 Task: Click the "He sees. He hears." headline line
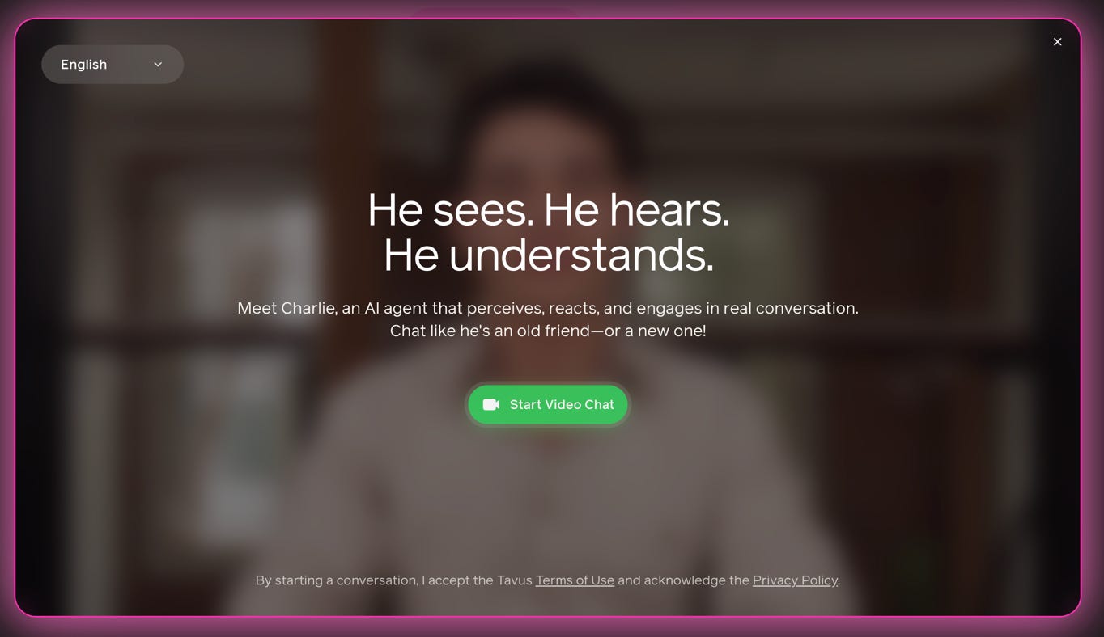(x=548, y=210)
